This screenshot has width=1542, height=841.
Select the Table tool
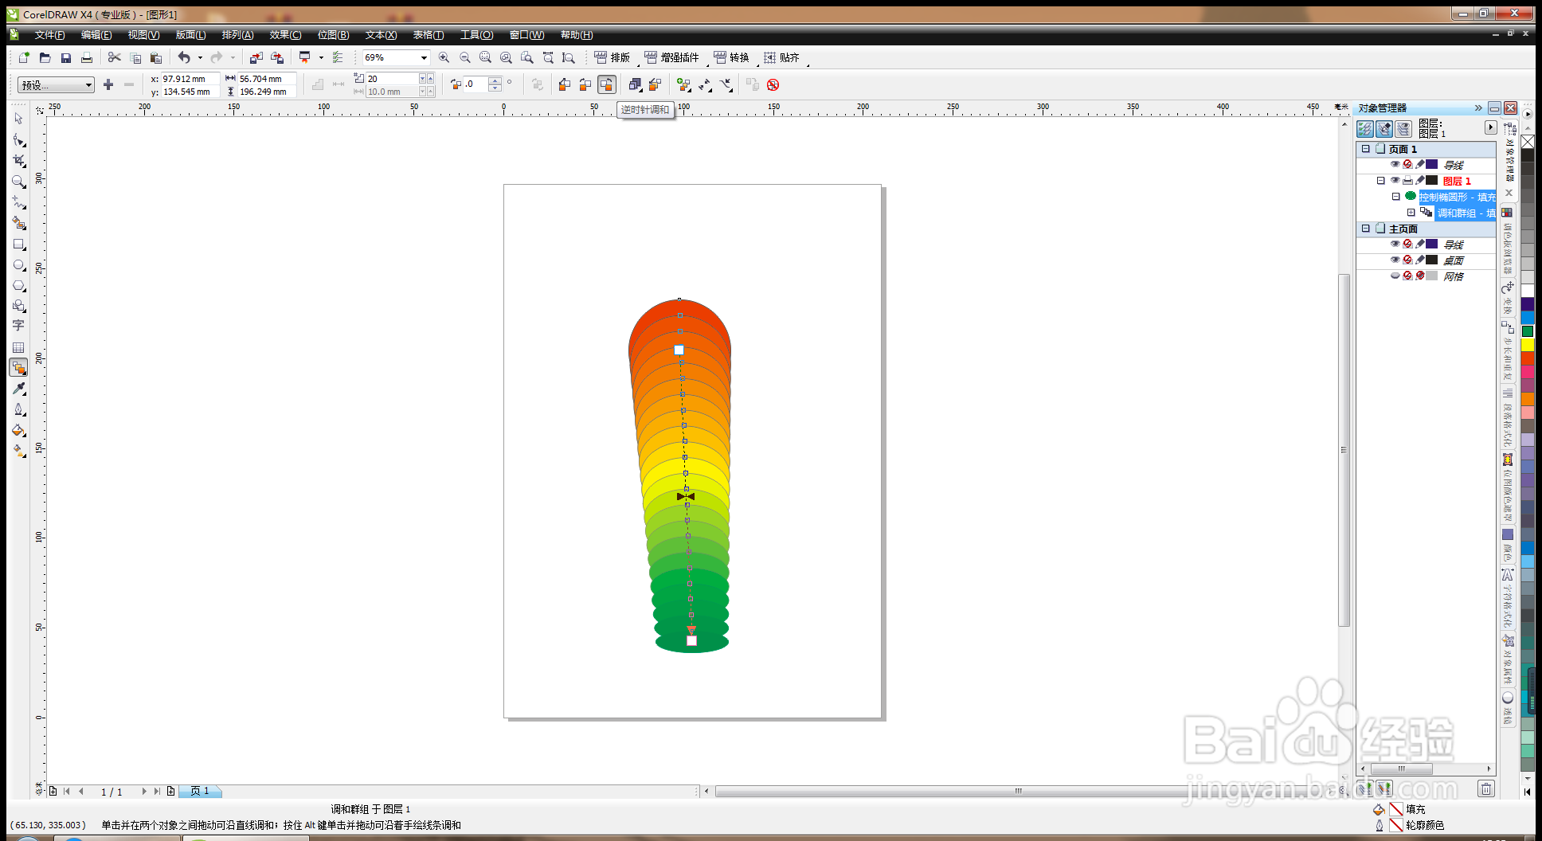click(x=18, y=347)
